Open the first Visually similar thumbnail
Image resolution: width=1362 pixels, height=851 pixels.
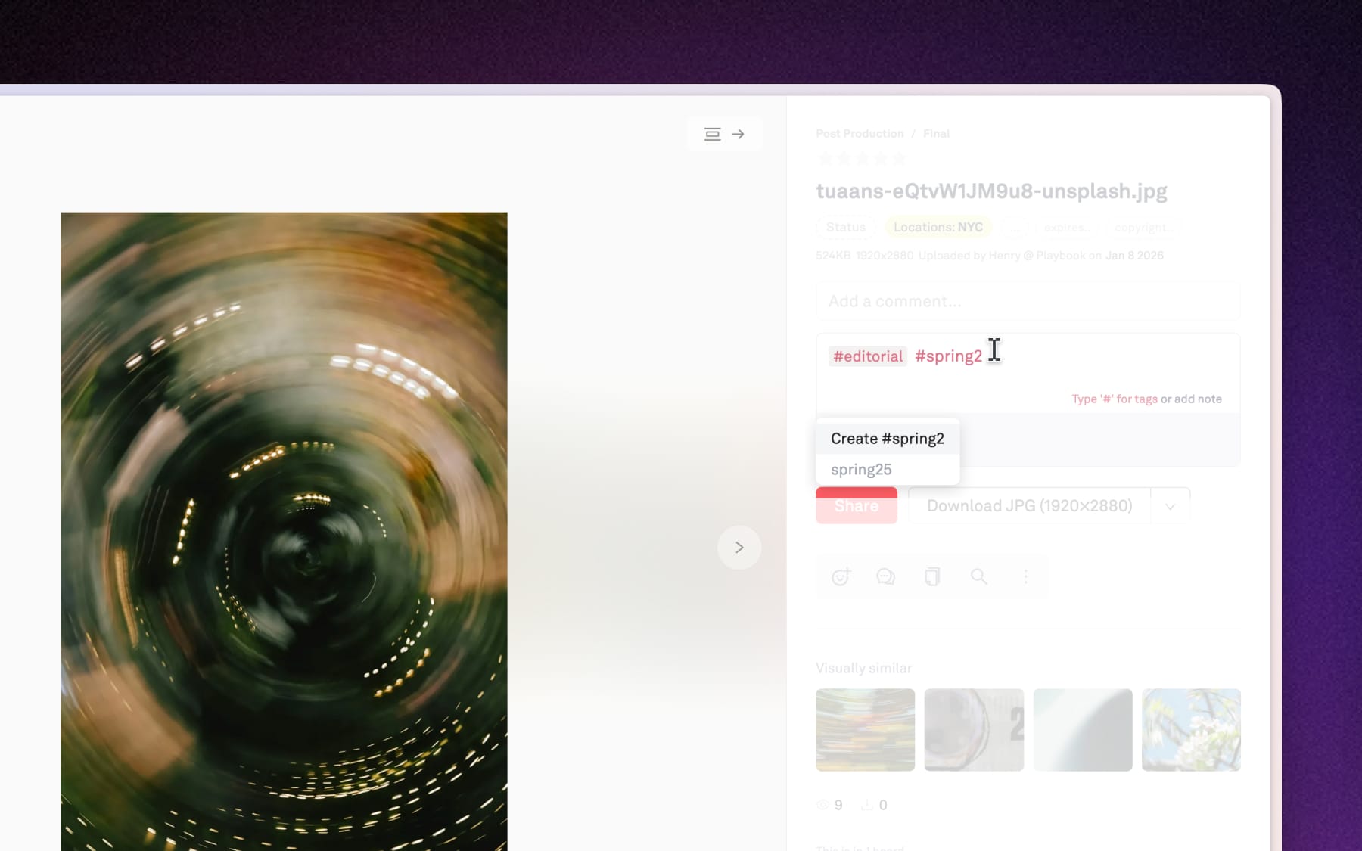pos(864,729)
